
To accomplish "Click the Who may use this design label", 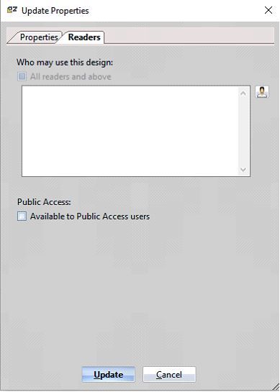I will point(65,63).
